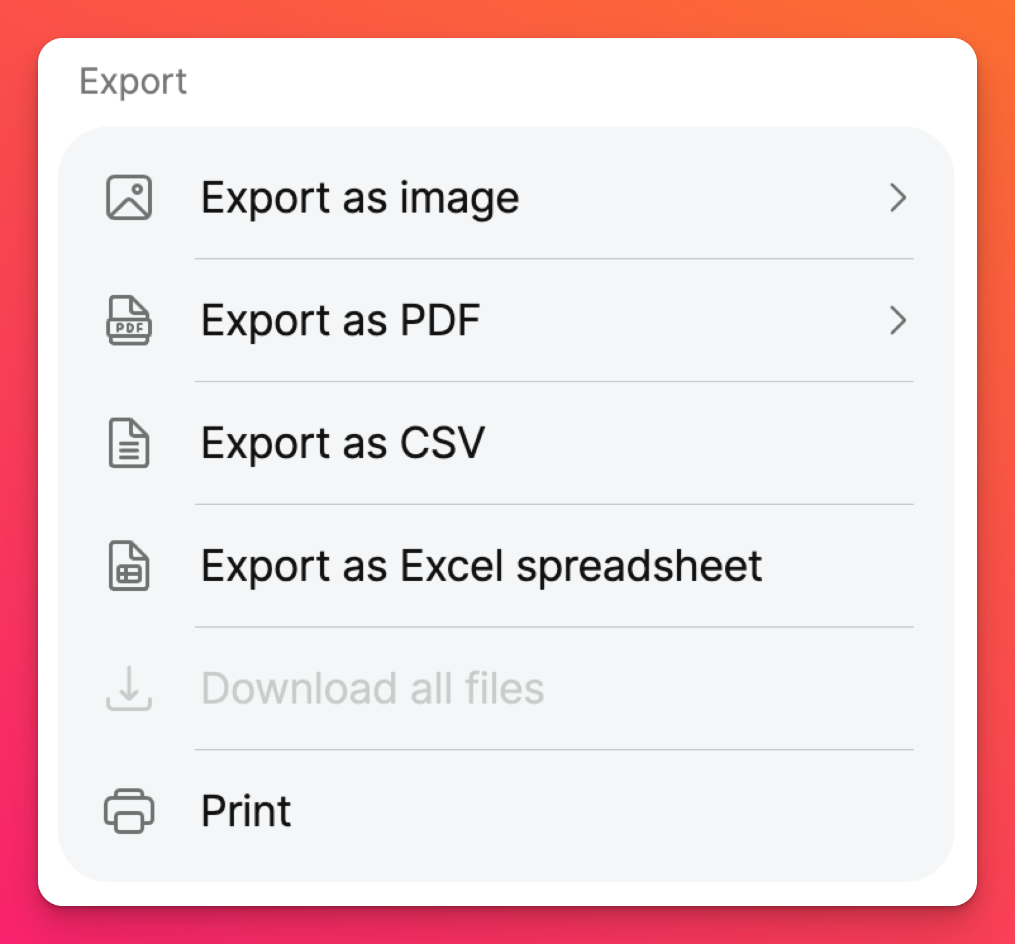
Task: Click the word "image" in Export as image
Action: [459, 198]
